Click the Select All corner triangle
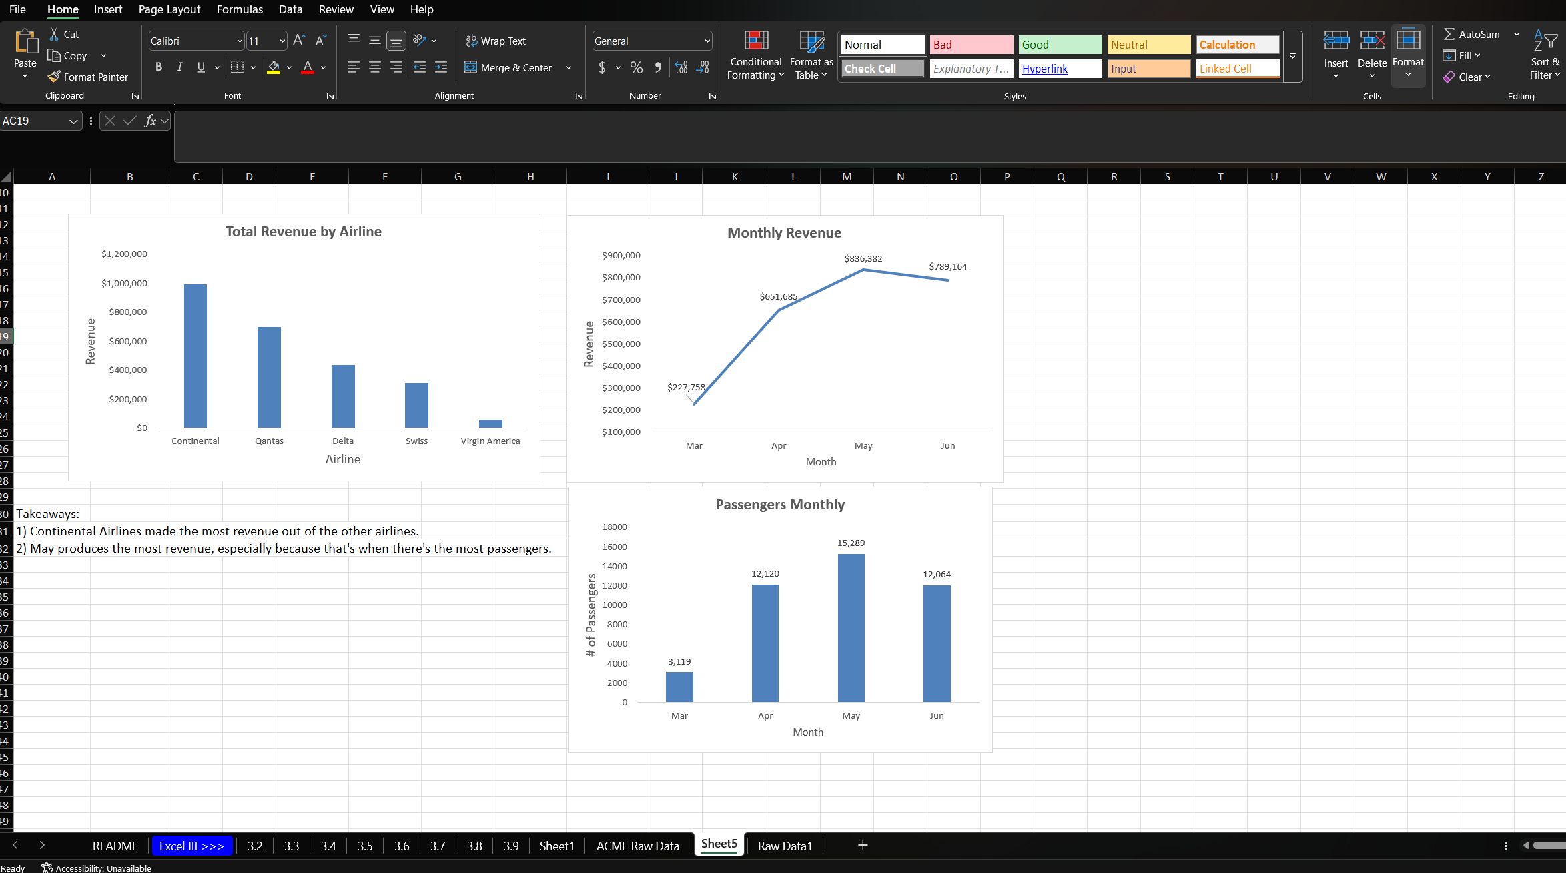This screenshot has width=1566, height=873. (7, 176)
